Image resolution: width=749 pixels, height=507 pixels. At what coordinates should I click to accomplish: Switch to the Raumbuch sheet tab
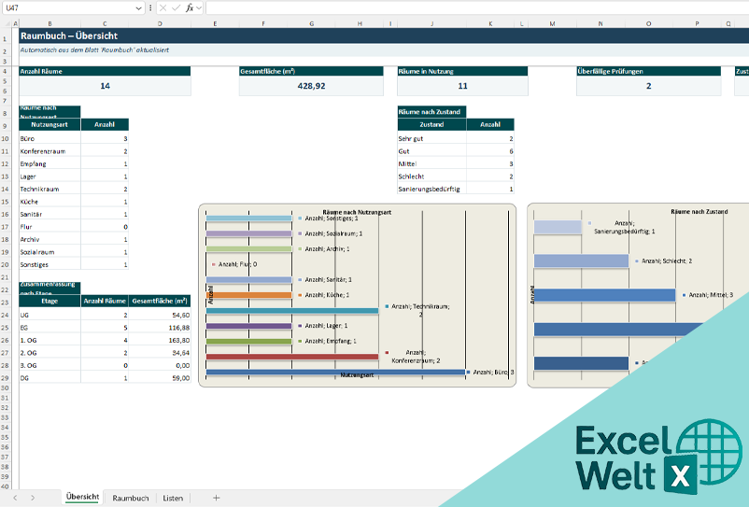click(131, 498)
